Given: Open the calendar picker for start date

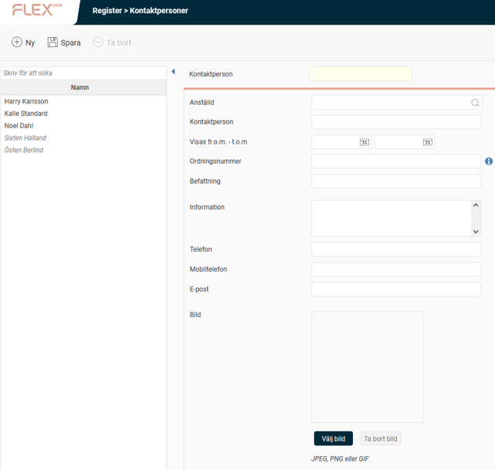Looking at the screenshot, I should (x=364, y=142).
